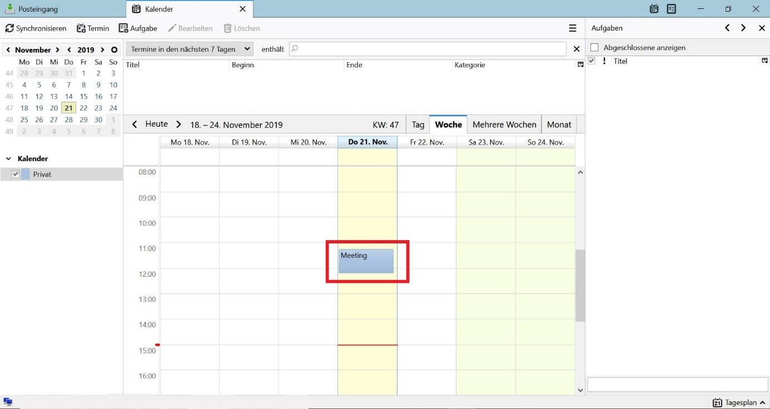Click the Mo 18. Nov. day header
Image resolution: width=770 pixels, height=409 pixels.
(190, 142)
